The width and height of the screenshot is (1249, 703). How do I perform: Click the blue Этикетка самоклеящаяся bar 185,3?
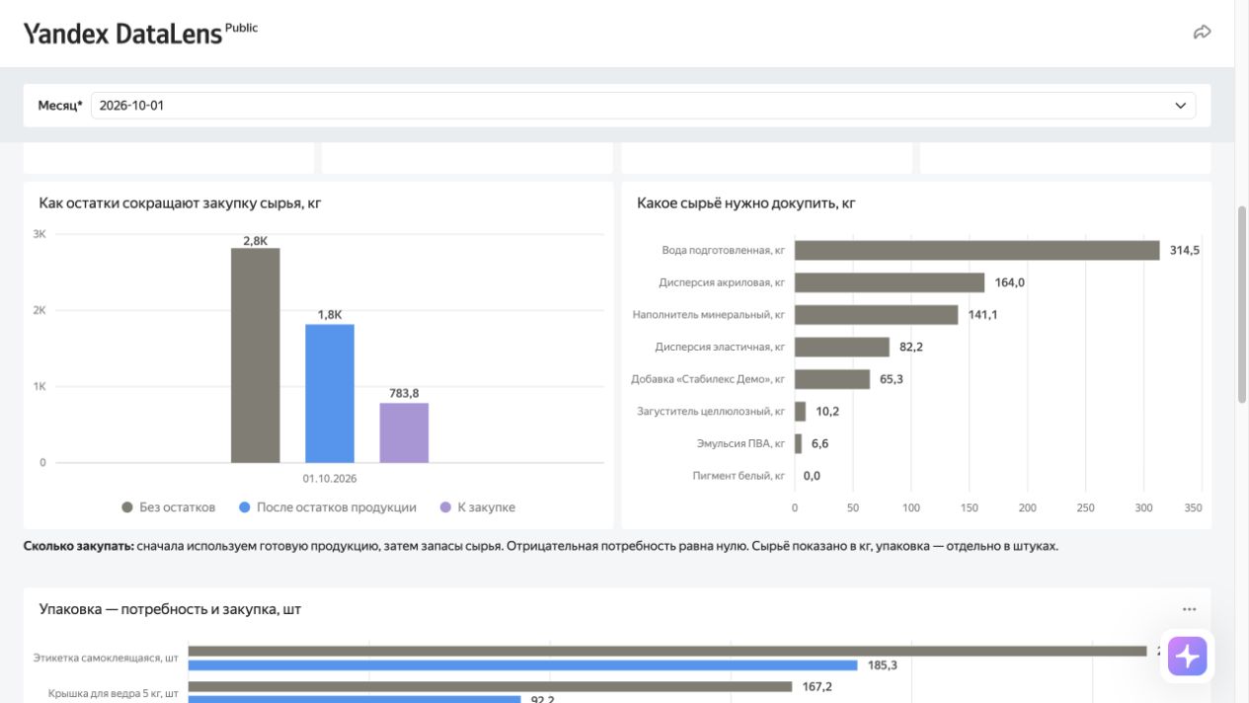(x=523, y=665)
